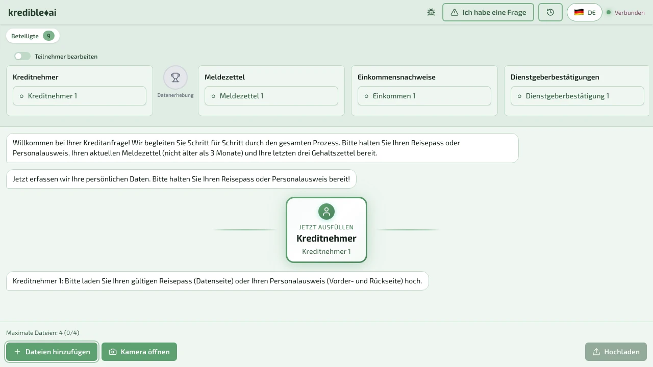Image resolution: width=653 pixels, height=367 pixels.
Task: Click Dateien hinzufügen button
Action: point(52,352)
